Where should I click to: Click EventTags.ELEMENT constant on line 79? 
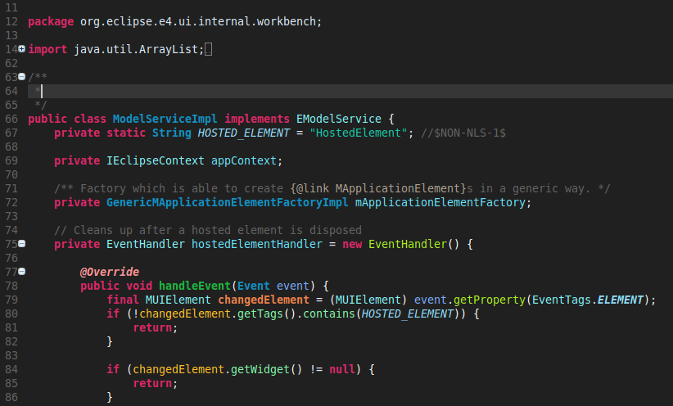588,300
